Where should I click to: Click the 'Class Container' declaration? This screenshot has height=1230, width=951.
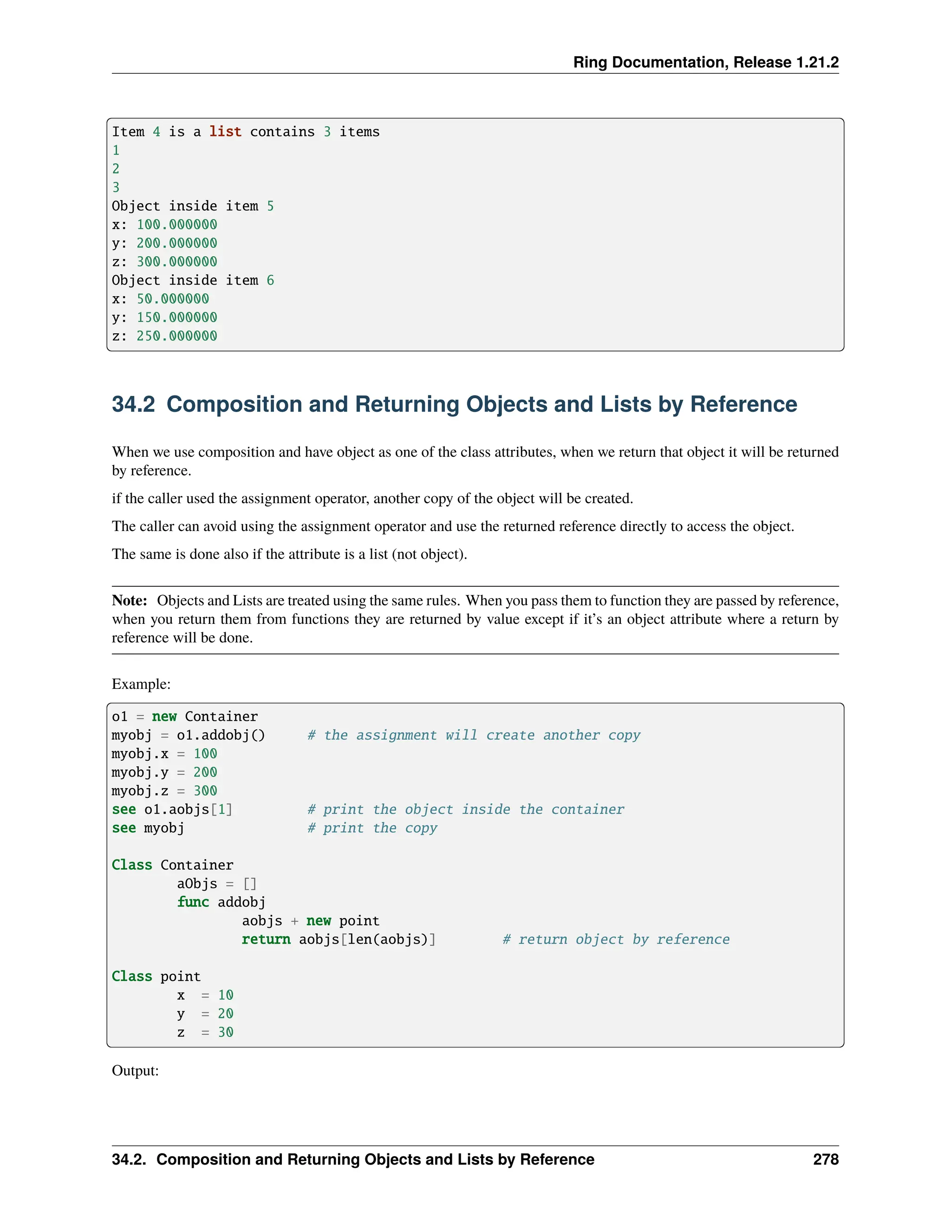coord(172,865)
